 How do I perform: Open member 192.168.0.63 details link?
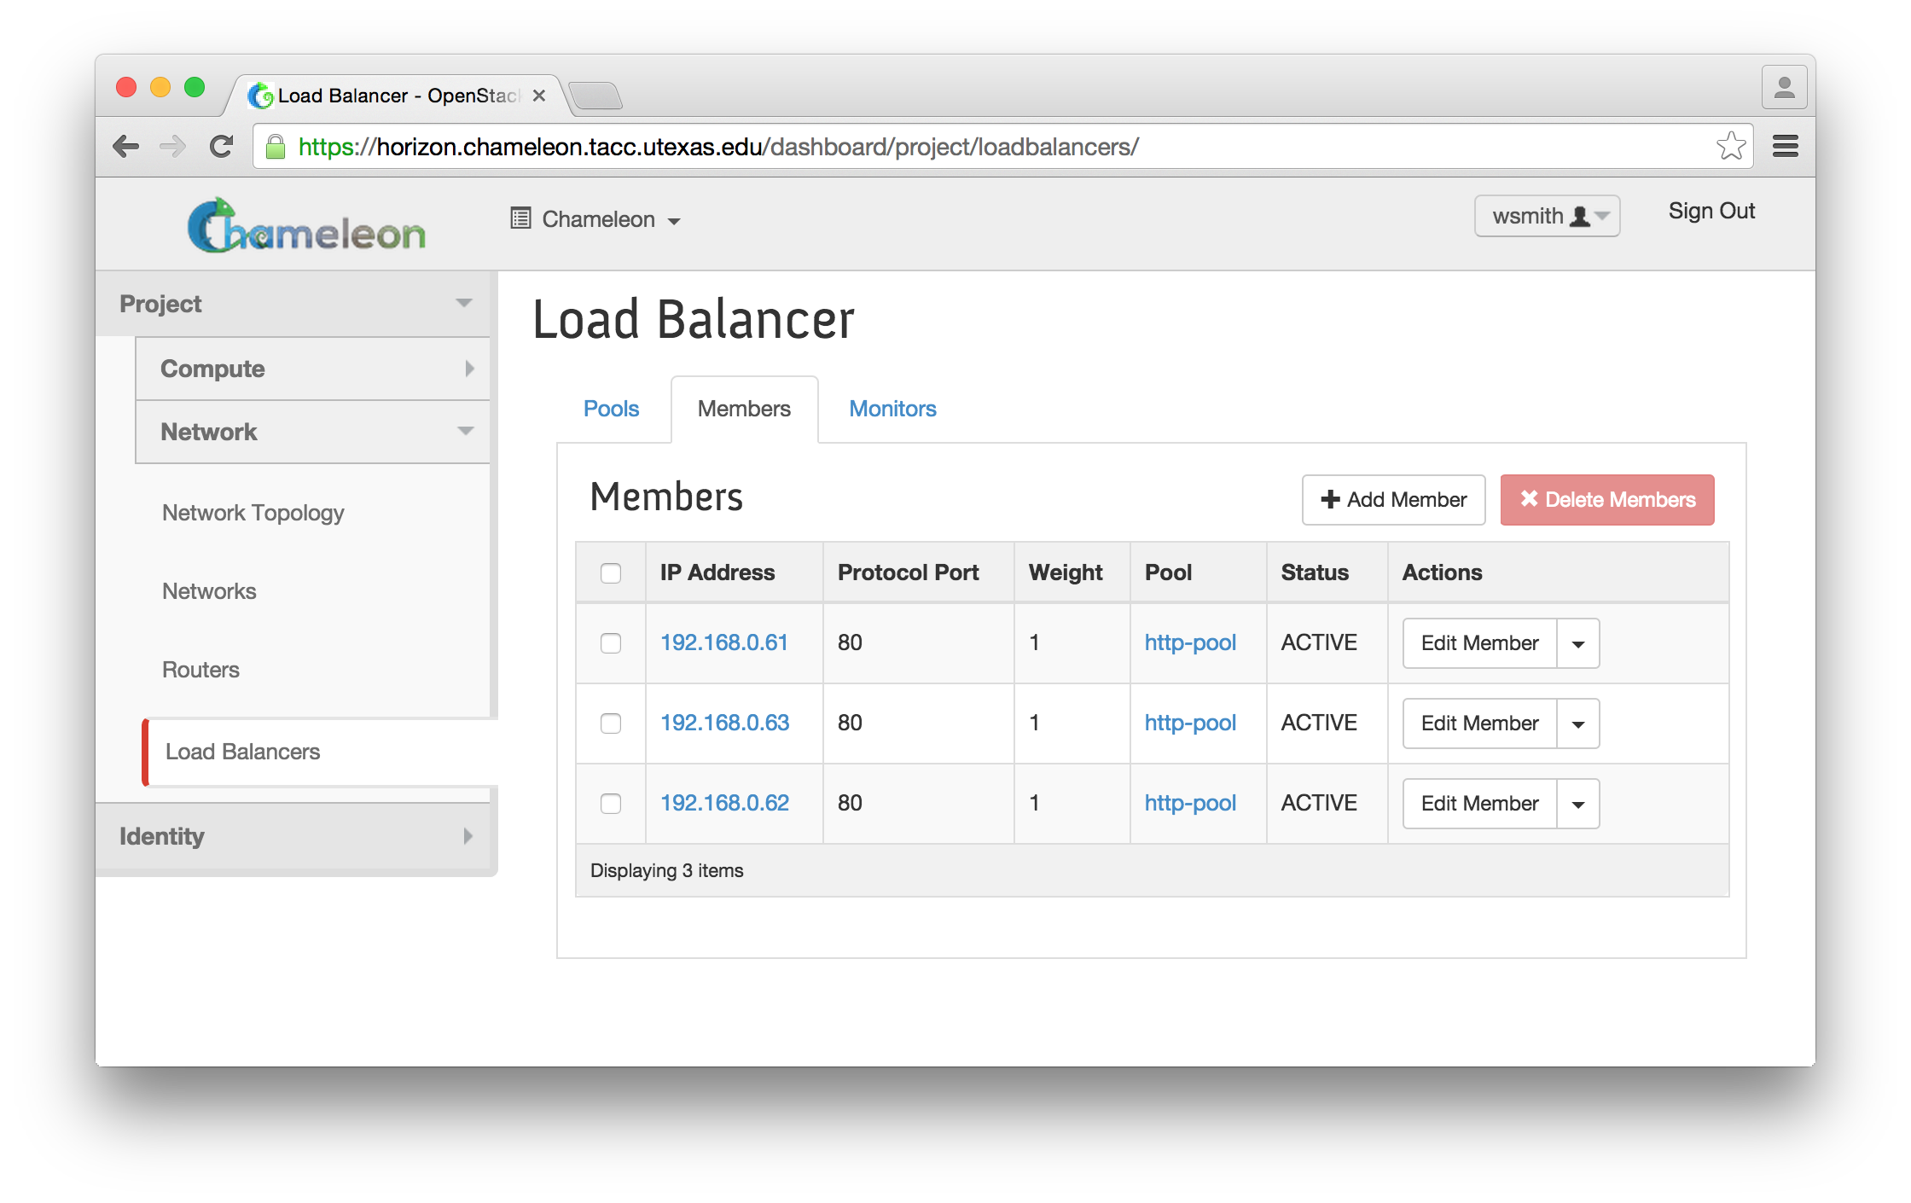click(725, 723)
